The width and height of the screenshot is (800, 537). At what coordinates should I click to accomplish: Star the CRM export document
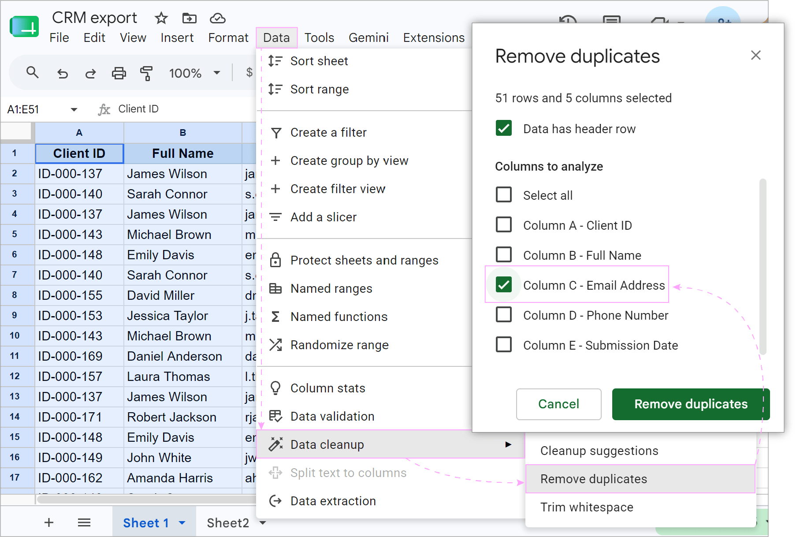(x=161, y=18)
